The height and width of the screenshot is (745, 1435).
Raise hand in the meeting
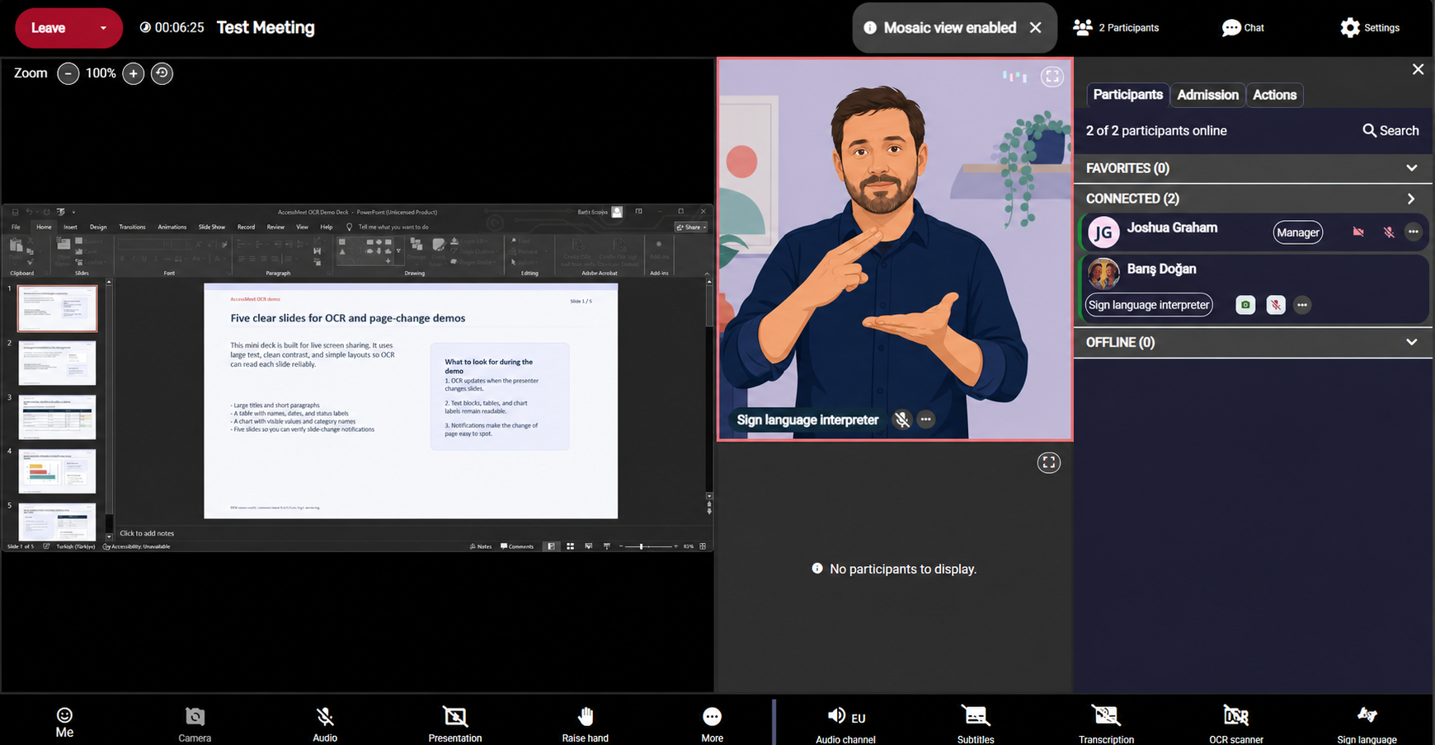point(585,723)
